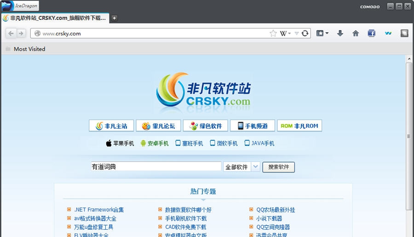Bookmark page with the star icon
Viewport: 414px width, 237px height.
pyautogui.click(x=273, y=33)
